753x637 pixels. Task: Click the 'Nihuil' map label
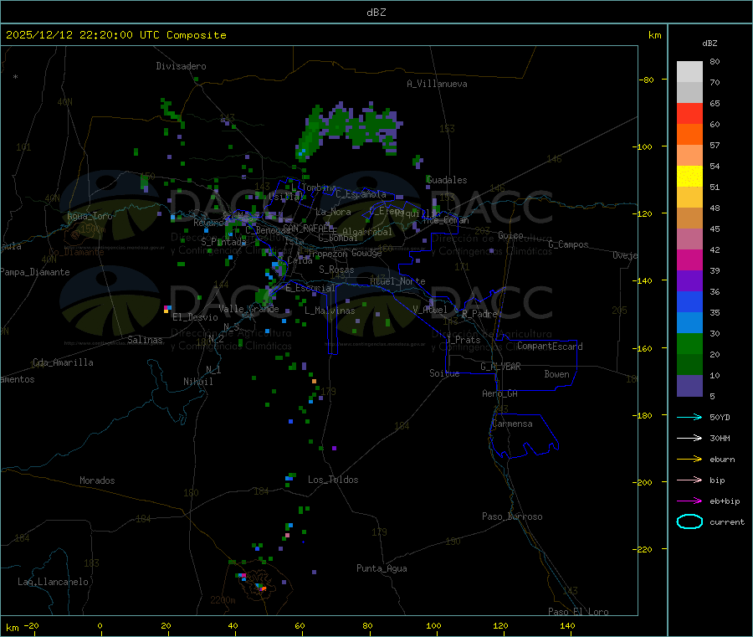[x=197, y=382]
